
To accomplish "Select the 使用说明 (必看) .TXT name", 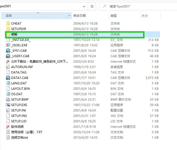I will click(27, 132).
